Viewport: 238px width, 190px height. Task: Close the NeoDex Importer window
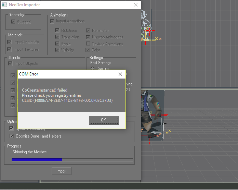point(136,5)
